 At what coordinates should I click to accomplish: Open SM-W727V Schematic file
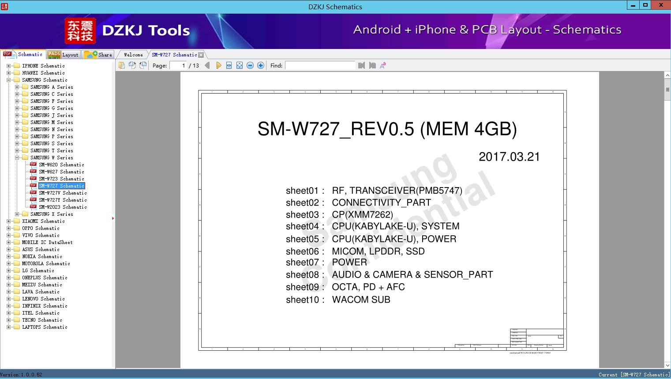pos(63,193)
